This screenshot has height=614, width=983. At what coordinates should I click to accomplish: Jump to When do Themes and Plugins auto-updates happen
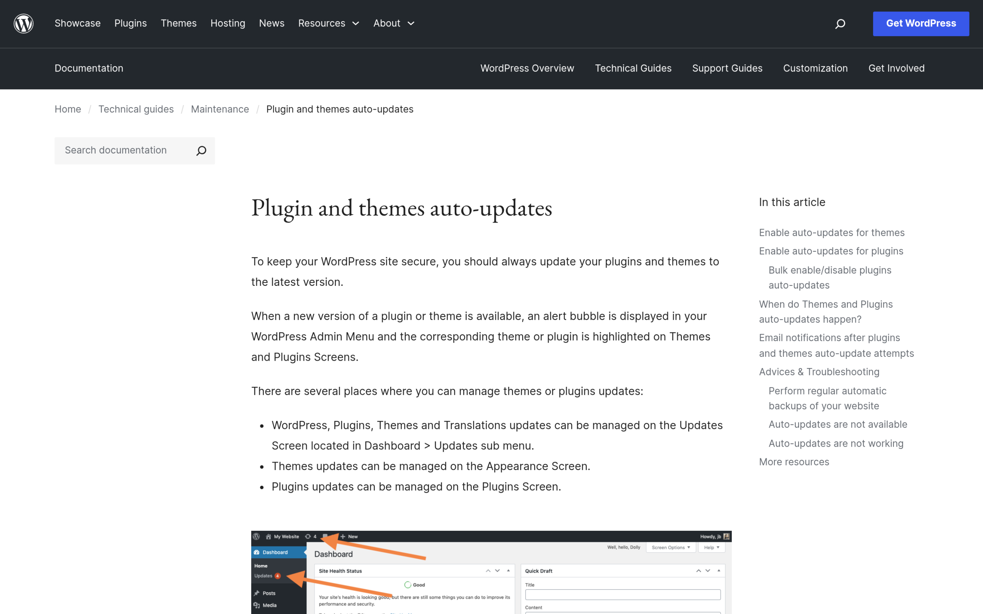[826, 312]
